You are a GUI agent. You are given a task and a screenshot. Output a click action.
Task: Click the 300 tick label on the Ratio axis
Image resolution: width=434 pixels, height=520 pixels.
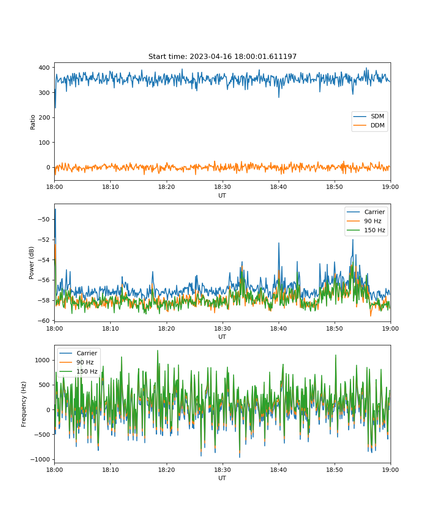click(45, 93)
